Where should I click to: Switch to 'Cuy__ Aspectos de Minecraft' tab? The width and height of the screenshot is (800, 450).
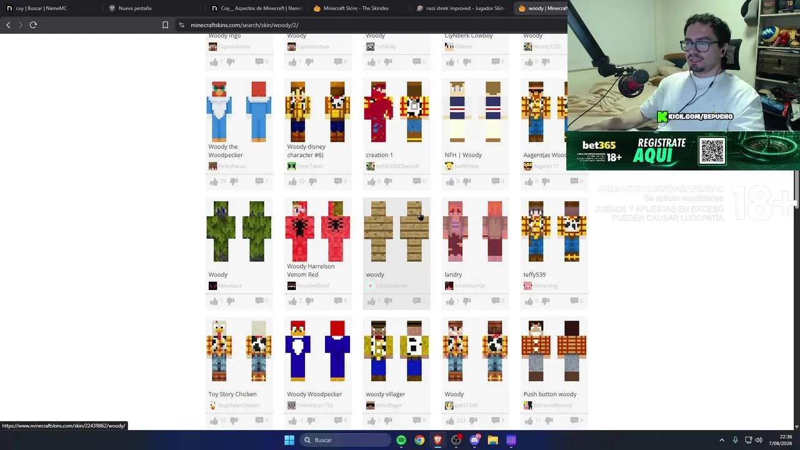click(x=256, y=8)
